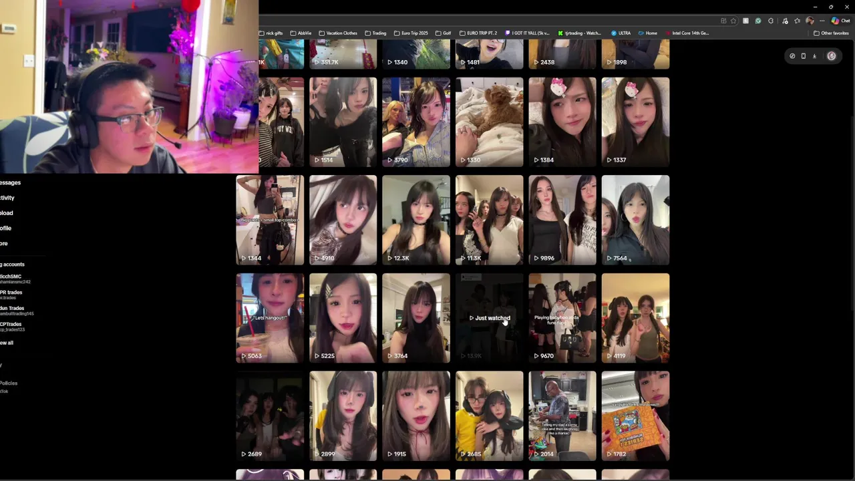Open the EURO TRIP PT. 2 folder
Image resolution: width=855 pixels, height=481 pixels.
point(478,33)
